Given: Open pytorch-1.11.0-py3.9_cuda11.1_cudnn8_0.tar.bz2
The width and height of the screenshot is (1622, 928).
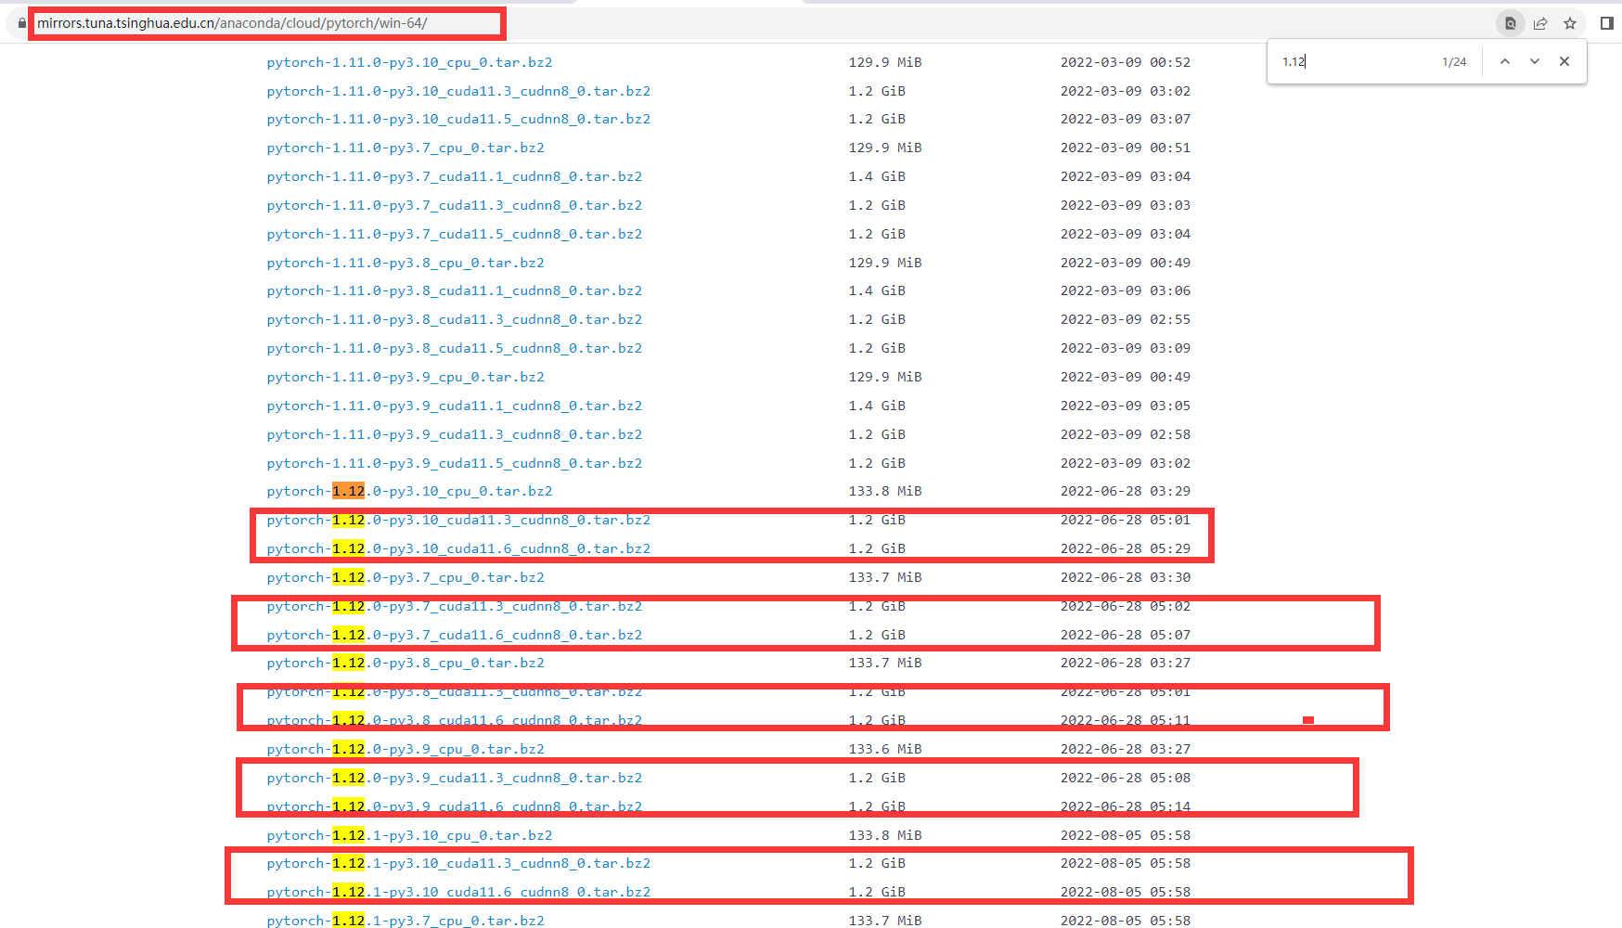Looking at the screenshot, I should point(455,406).
